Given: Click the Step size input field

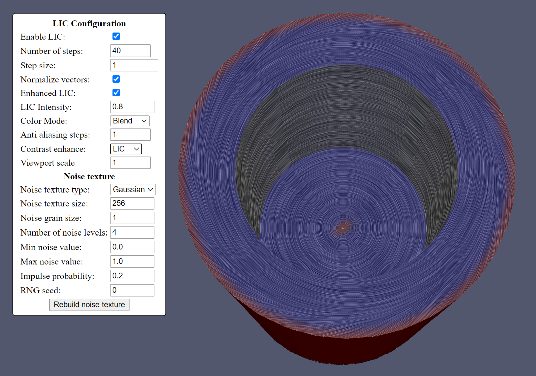Looking at the screenshot, I should point(134,65).
